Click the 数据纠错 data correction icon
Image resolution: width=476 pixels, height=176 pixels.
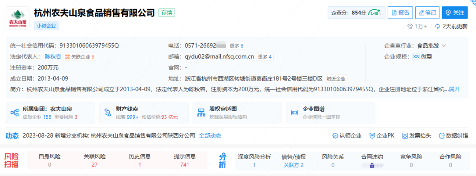tap(442, 135)
